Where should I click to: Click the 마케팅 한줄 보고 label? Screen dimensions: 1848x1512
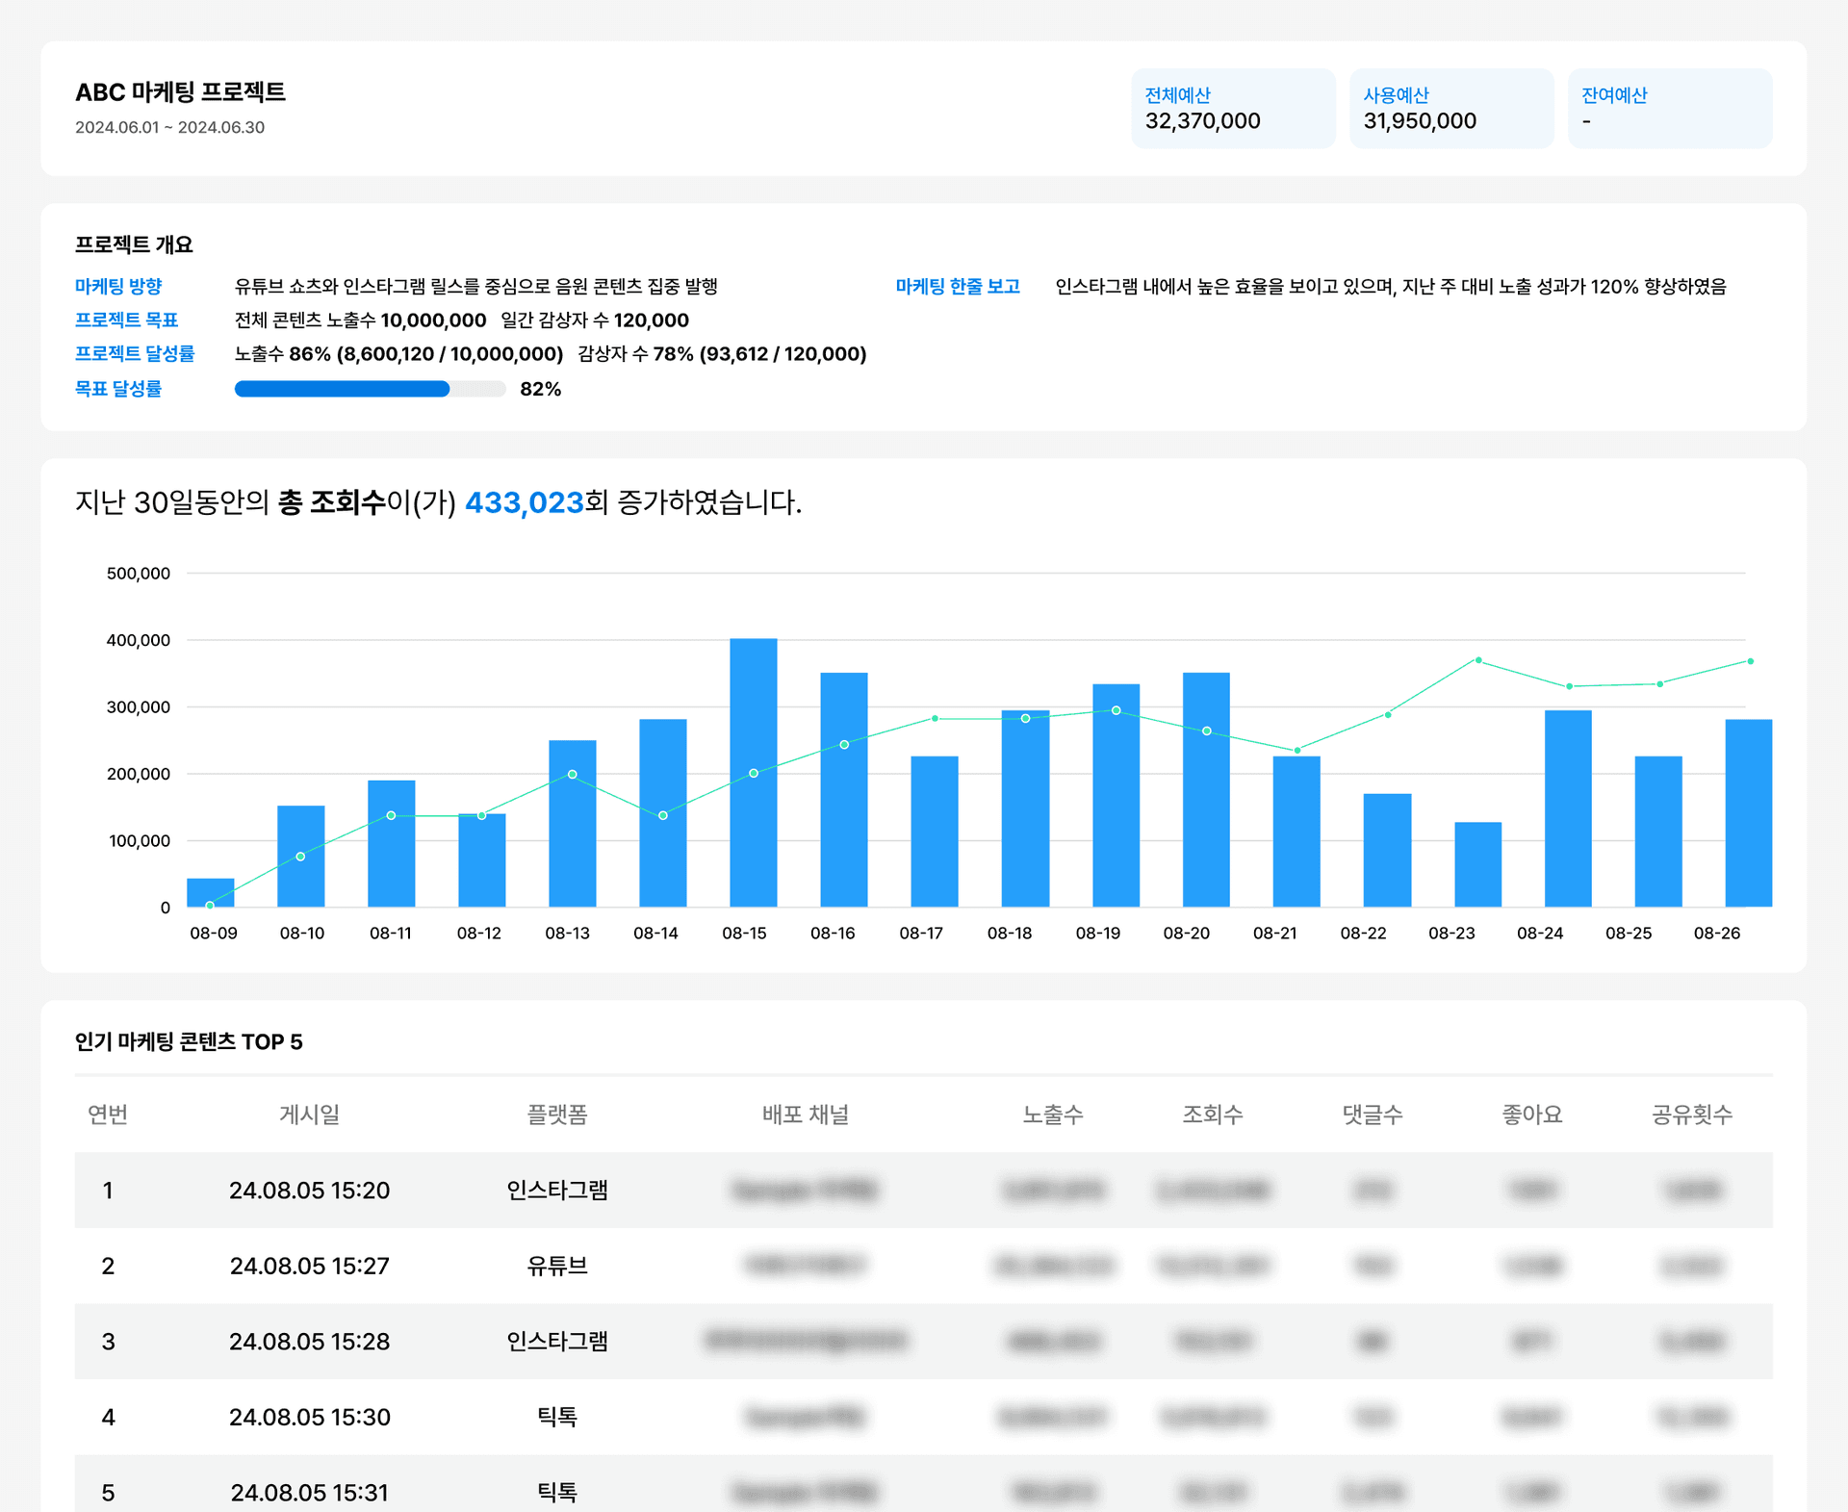957,287
